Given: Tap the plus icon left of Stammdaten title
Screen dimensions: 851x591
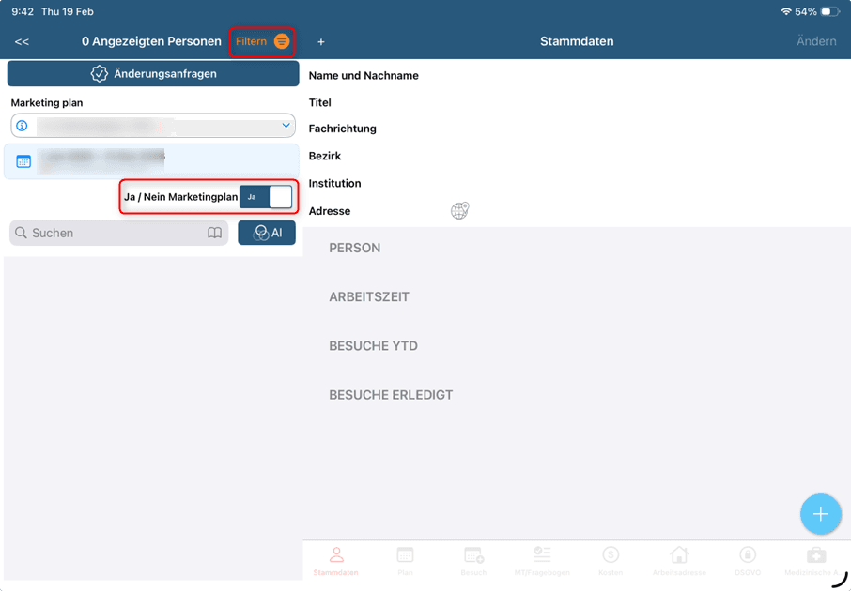Looking at the screenshot, I should [x=321, y=42].
